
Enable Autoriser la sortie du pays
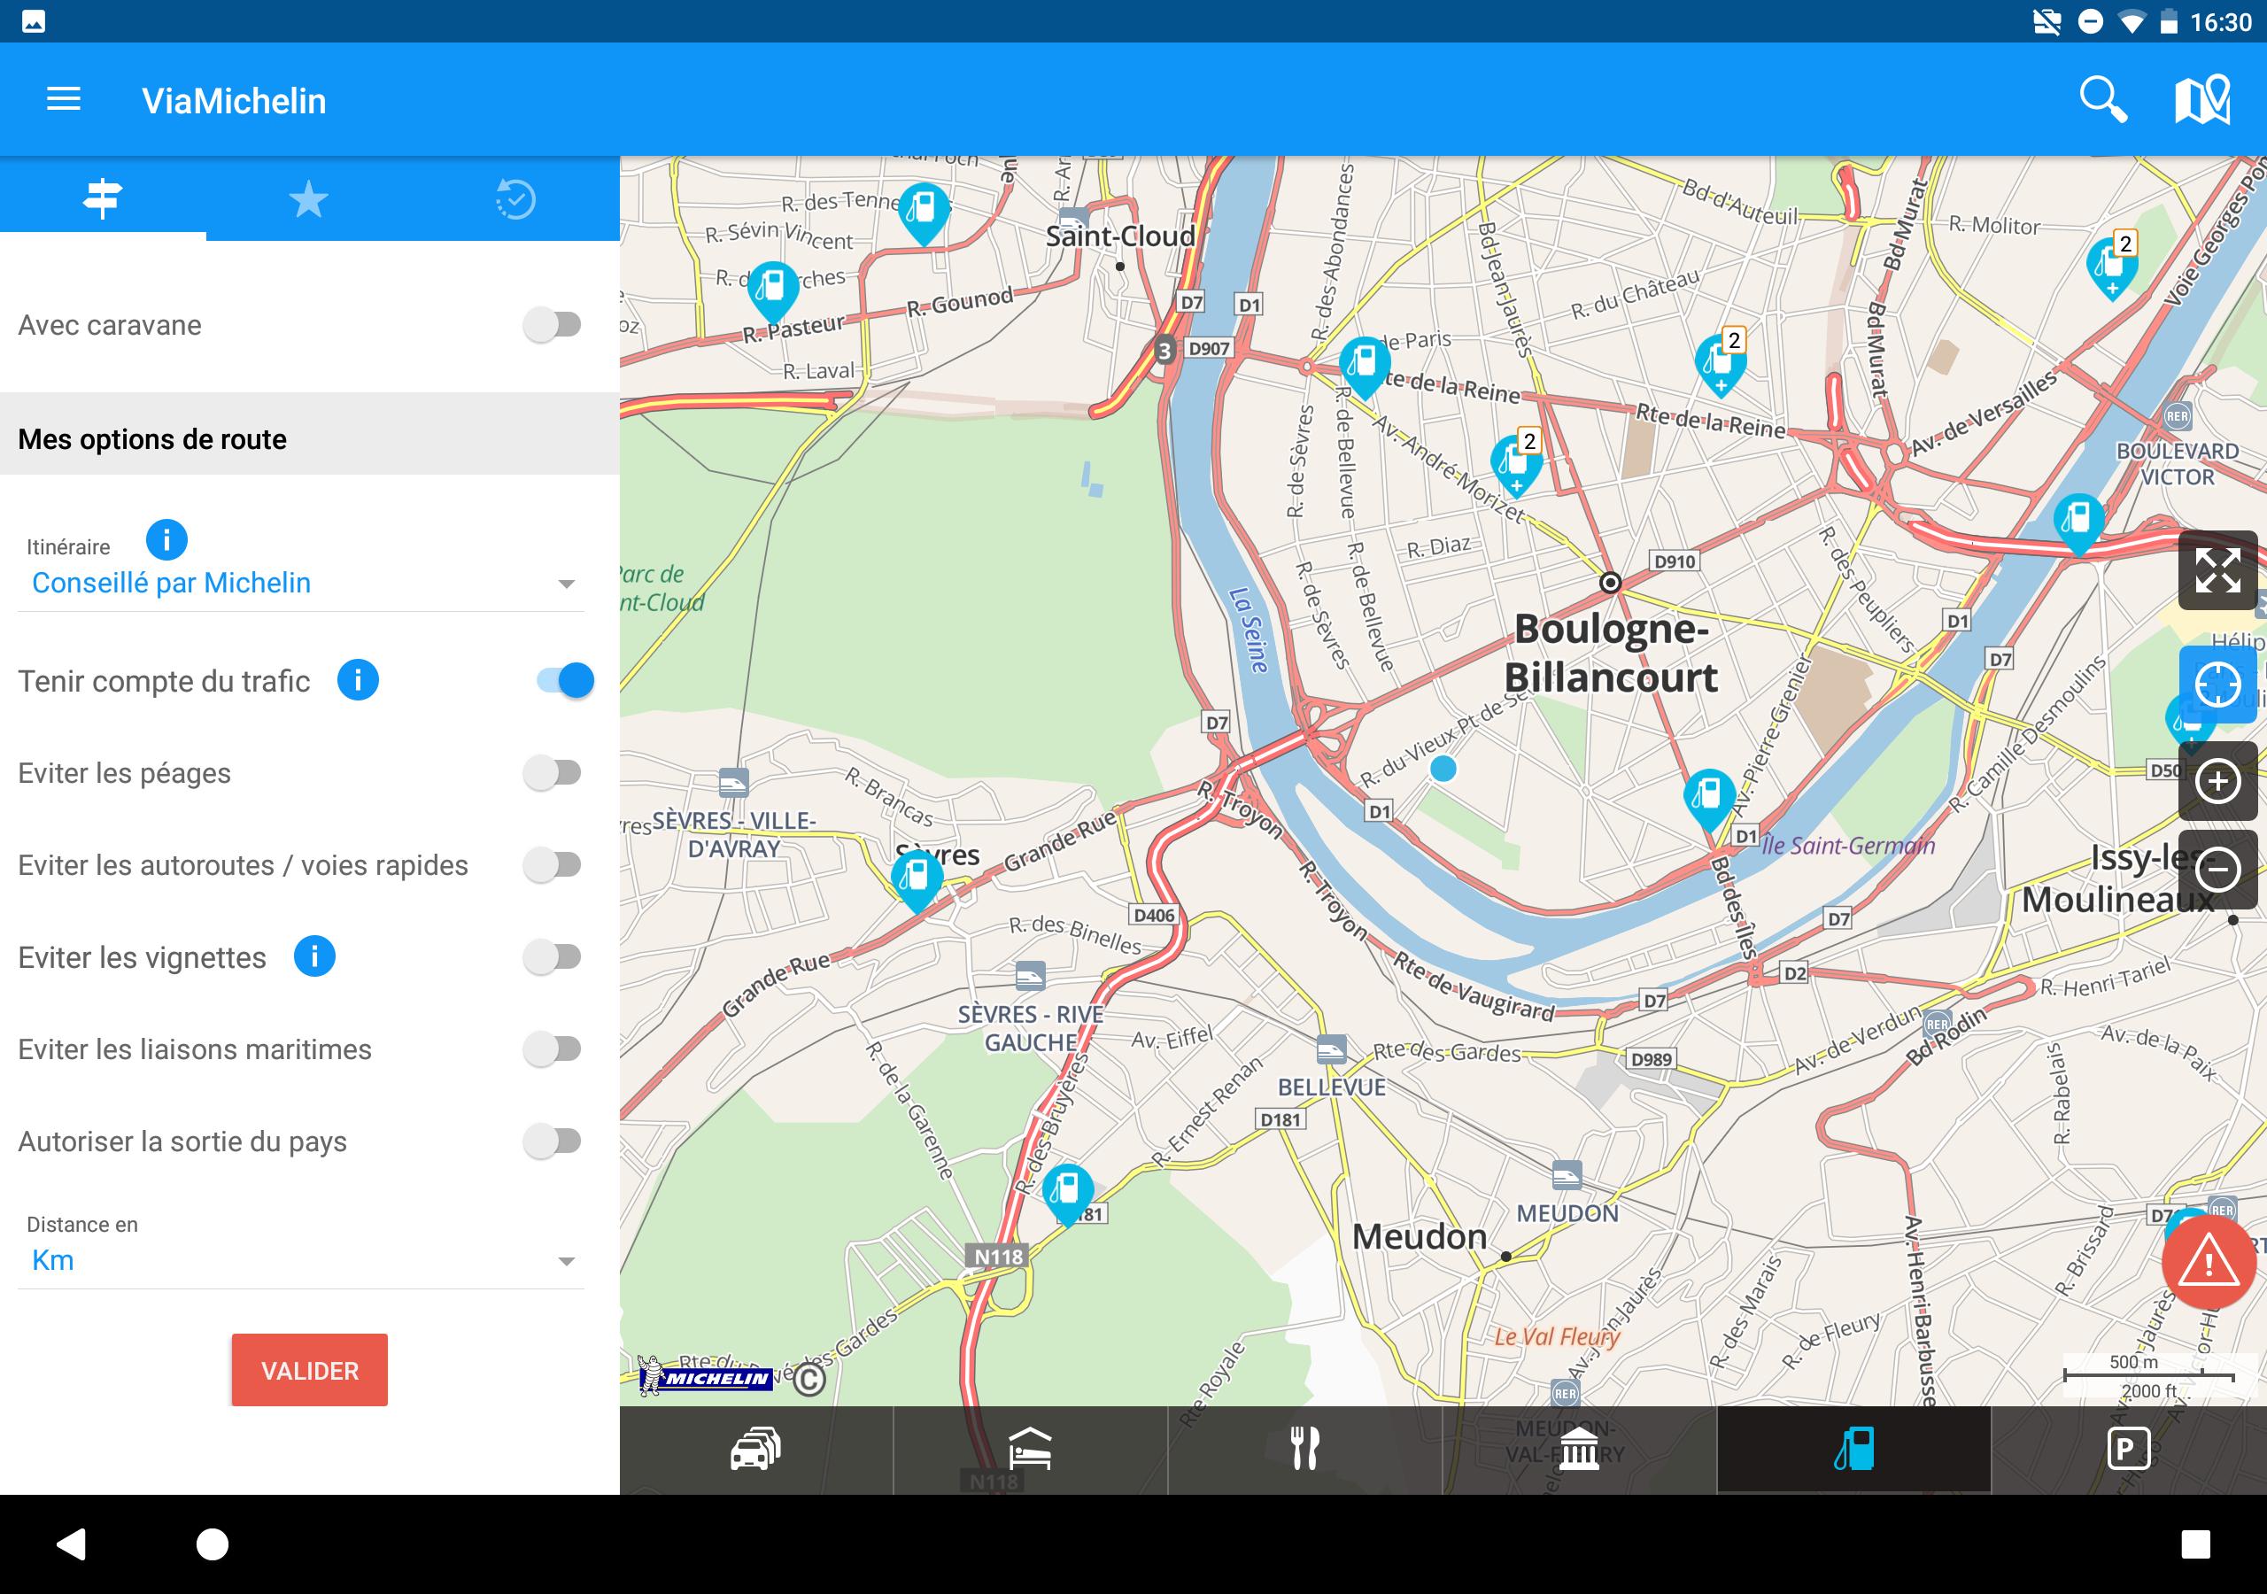[552, 1141]
